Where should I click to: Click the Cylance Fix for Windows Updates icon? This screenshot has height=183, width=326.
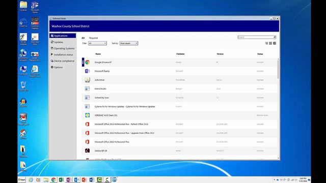87,106
